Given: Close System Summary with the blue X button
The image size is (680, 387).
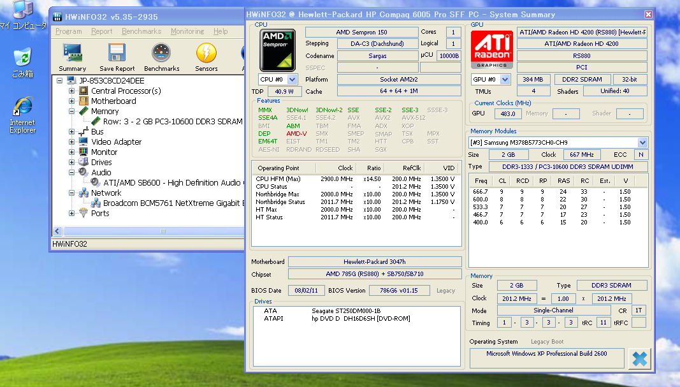Looking at the screenshot, I should pyautogui.click(x=640, y=358).
